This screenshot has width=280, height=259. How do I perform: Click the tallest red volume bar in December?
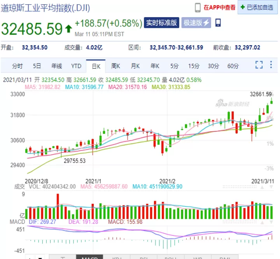point(58,206)
